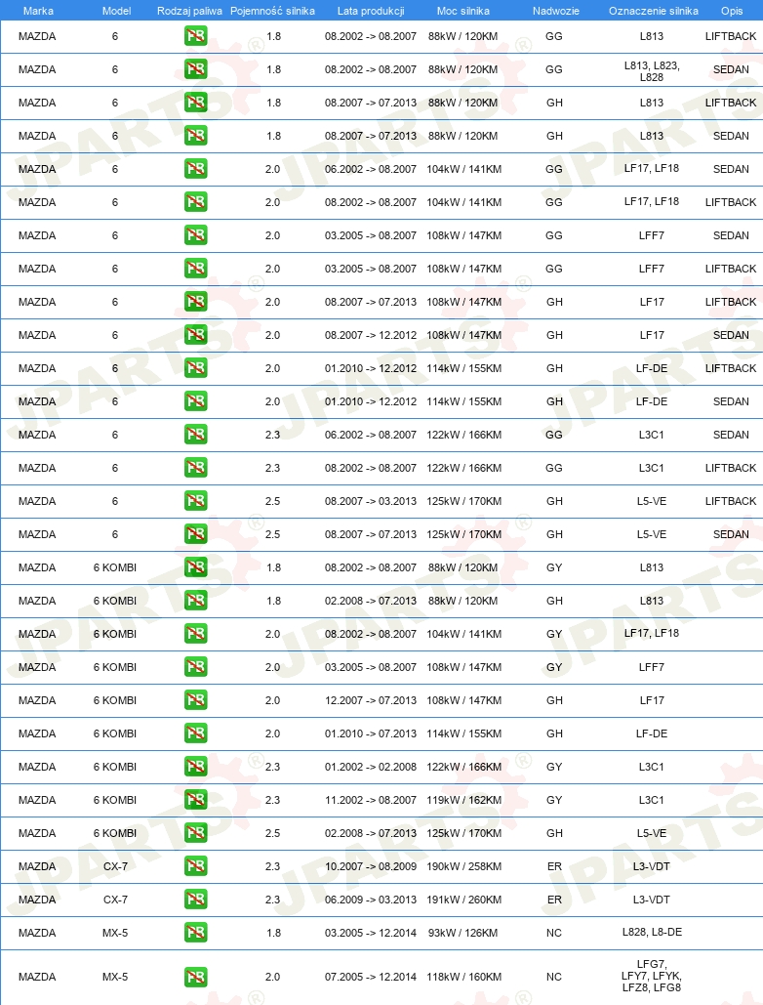Select the body code 'NC' in the MX-5 2.0 row

pyautogui.click(x=554, y=977)
